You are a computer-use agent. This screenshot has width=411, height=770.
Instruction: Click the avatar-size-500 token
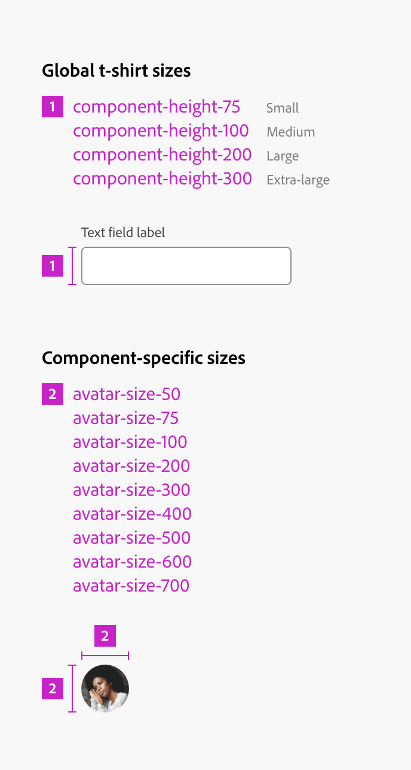coord(131,538)
